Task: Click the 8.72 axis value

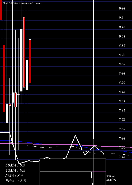Action: coord(122,55)
